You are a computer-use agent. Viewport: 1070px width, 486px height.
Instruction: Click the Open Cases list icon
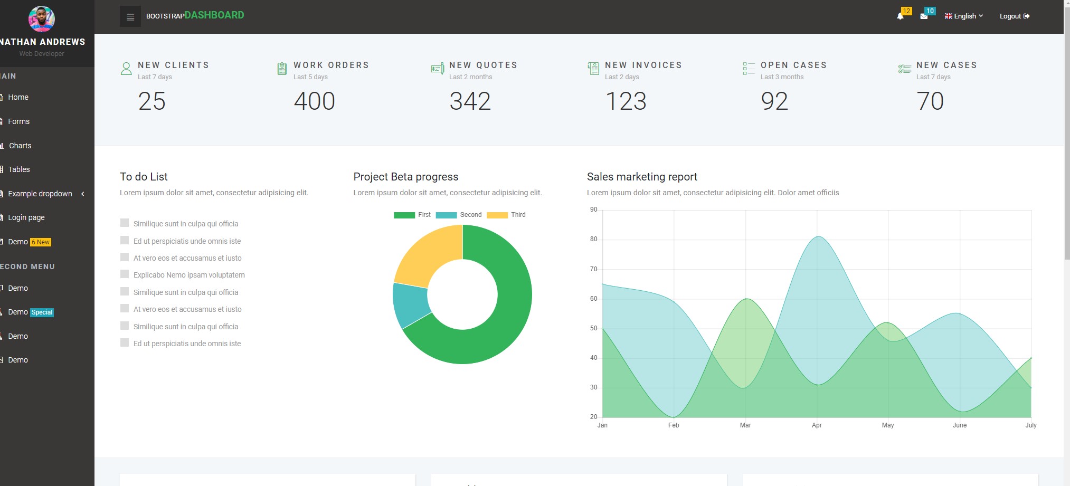click(x=749, y=69)
